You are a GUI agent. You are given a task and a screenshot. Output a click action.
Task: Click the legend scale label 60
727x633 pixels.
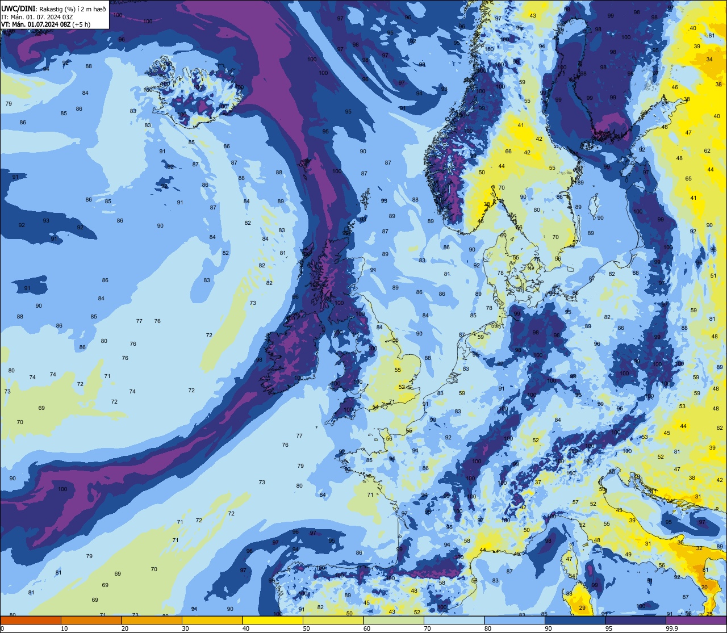pyautogui.click(x=367, y=628)
